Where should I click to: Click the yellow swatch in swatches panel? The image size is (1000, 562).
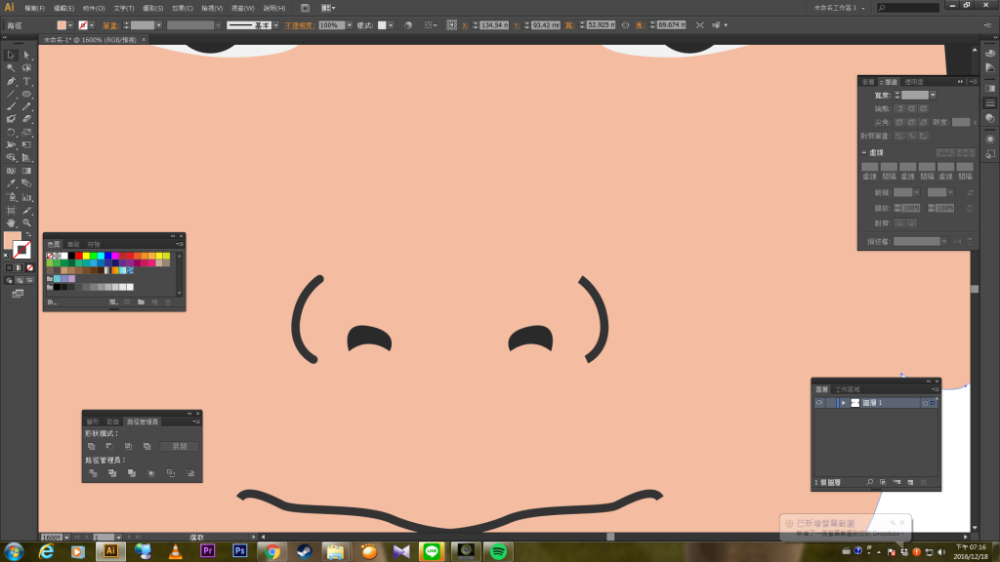86,257
